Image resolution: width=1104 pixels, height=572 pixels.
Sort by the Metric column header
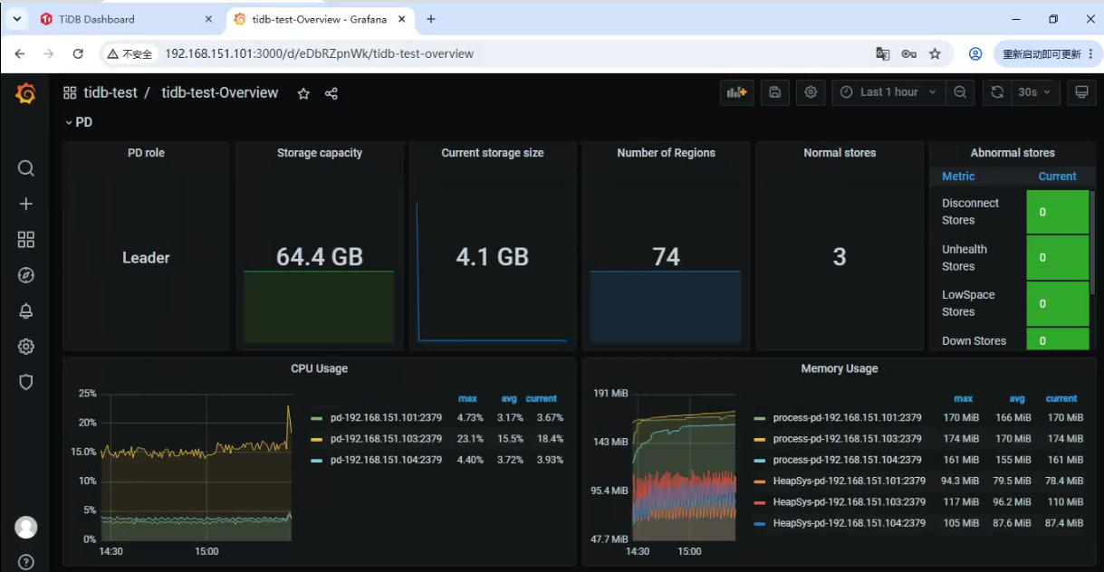pos(958,176)
